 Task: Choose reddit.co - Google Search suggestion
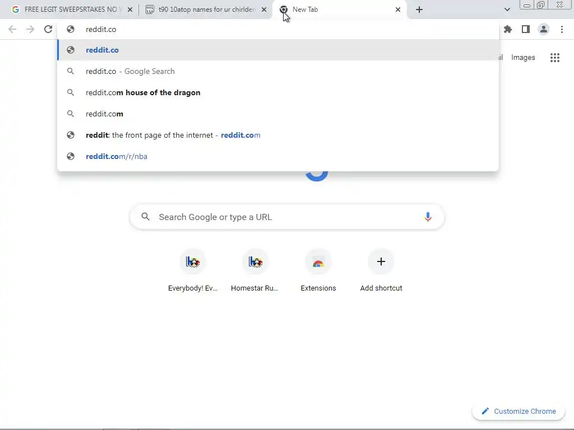tap(278, 71)
